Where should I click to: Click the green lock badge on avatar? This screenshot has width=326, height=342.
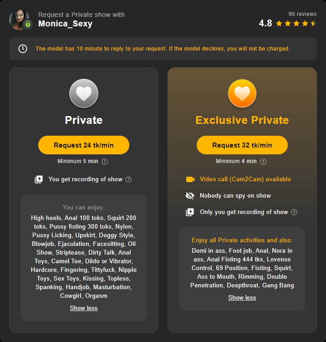[28, 24]
